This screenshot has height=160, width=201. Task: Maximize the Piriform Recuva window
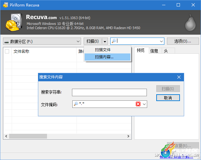(178, 5)
